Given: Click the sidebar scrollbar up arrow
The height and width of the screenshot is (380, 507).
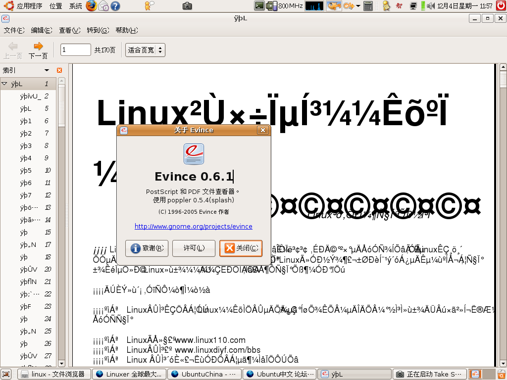Looking at the screenshot, I should (x=61, y=81).
